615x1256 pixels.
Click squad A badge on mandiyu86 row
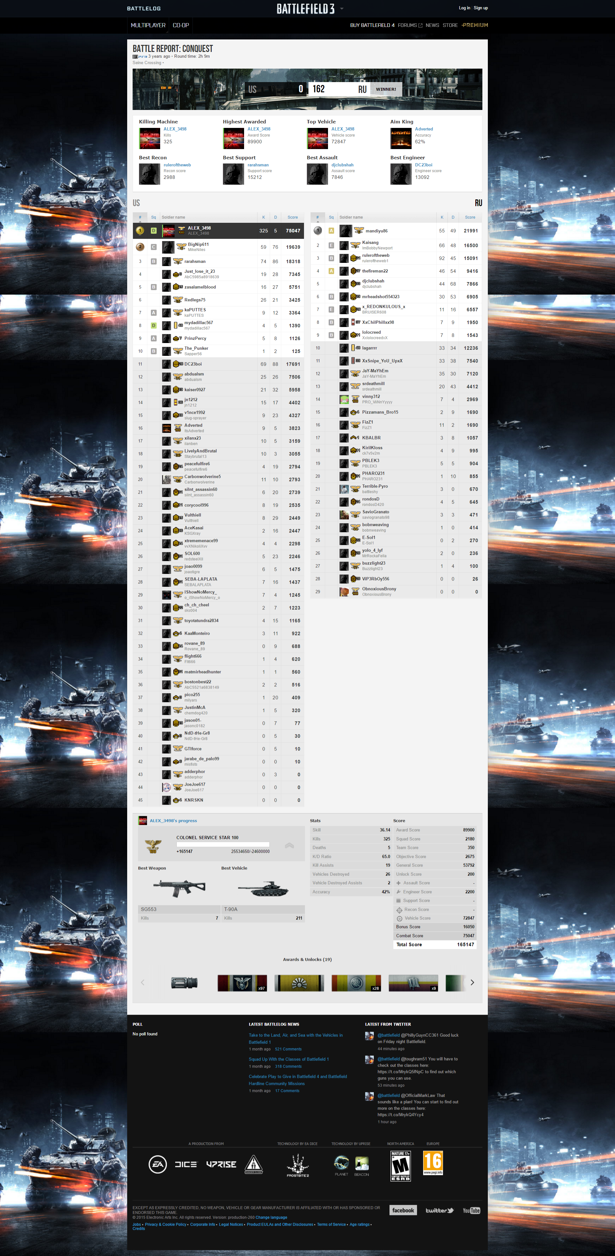click(332, 230)
